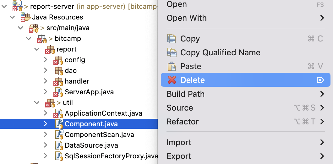The height and width of the screenshot is (164, 333).
Task: Select the config package label
Action: 75,60
